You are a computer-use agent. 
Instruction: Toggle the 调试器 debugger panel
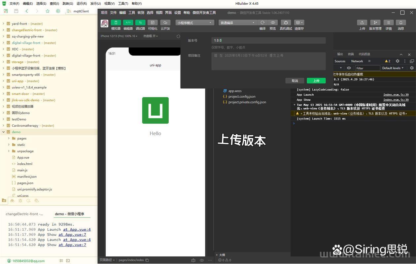coord(140,23)
